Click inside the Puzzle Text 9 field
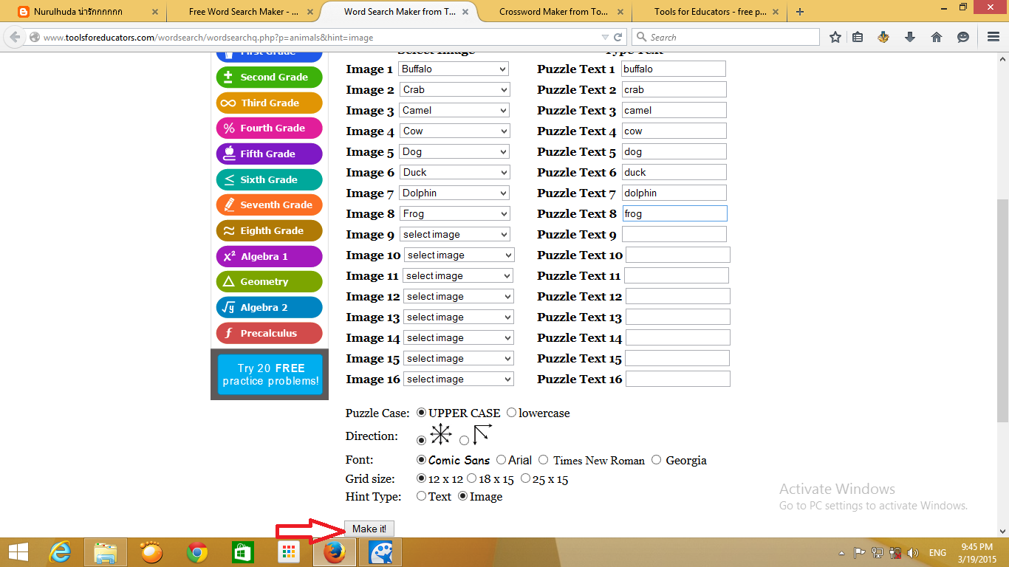This screenshot has width=1009, height=567. [674, 234]
